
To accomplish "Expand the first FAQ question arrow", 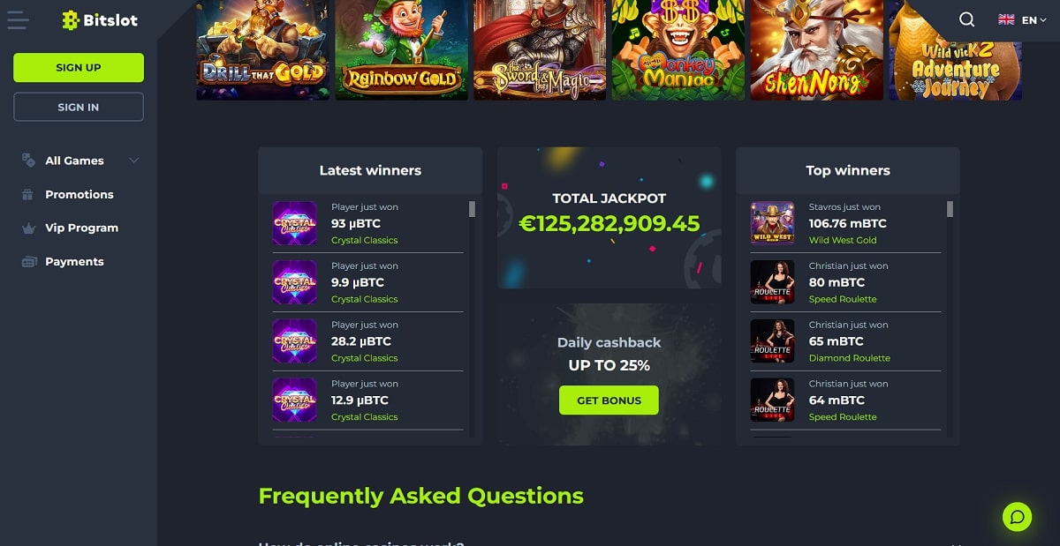I will pos(958,542).
